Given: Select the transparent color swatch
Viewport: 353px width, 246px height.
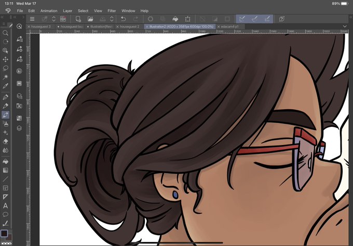Looking at the screenshot, I should tap(6, 243).
